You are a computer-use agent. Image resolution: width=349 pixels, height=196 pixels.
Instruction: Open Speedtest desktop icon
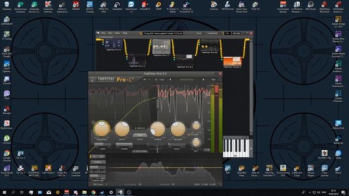[117, 6]
